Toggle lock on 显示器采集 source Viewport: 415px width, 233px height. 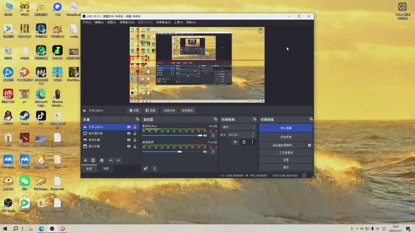135,134
